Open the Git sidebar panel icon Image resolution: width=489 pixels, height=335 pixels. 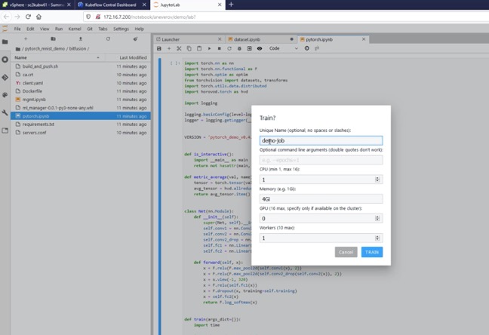pyautogui.click(x=5, y=77)
